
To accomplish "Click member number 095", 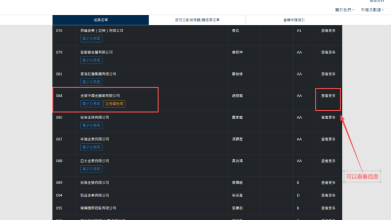I will click(59, 208).
